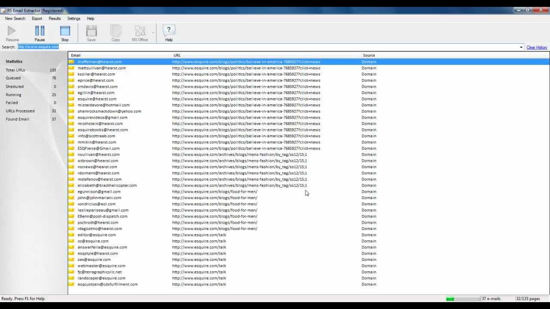Click the MS Office export icon
Viewport: 550px width, 309px height.
click(140, 33)
